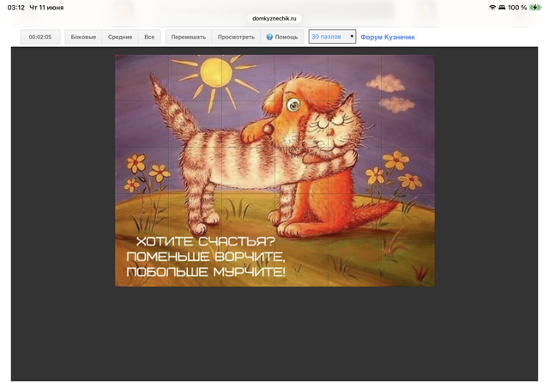Shuffle pieces with Перемешать
Screen dimensions: 549x382
189,37
